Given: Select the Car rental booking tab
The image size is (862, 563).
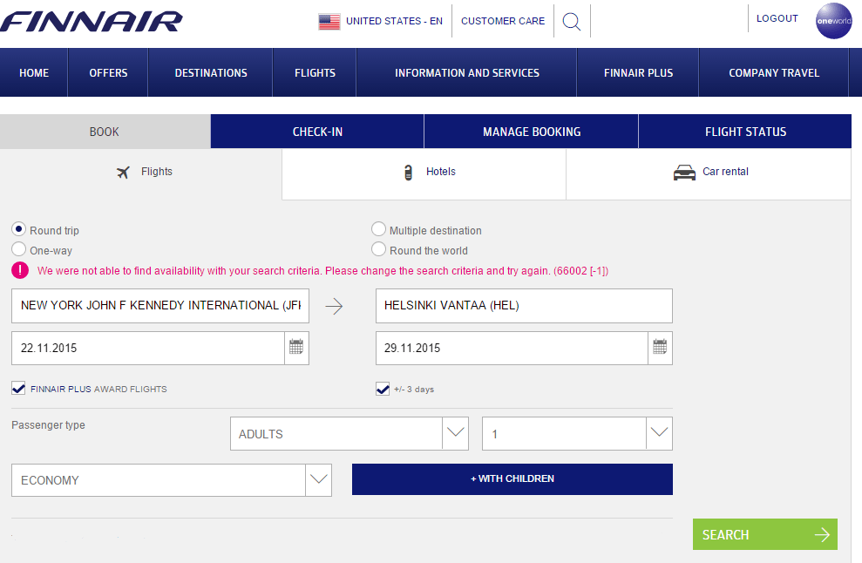Looking at the screenshot, I should 709,173.
